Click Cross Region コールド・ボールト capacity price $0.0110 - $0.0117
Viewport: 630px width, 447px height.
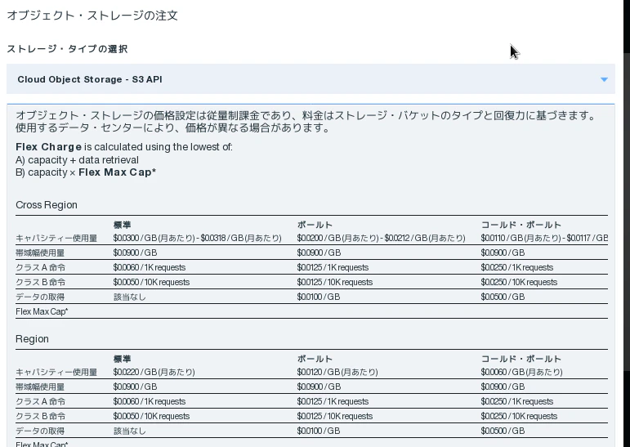pos(544,238)
